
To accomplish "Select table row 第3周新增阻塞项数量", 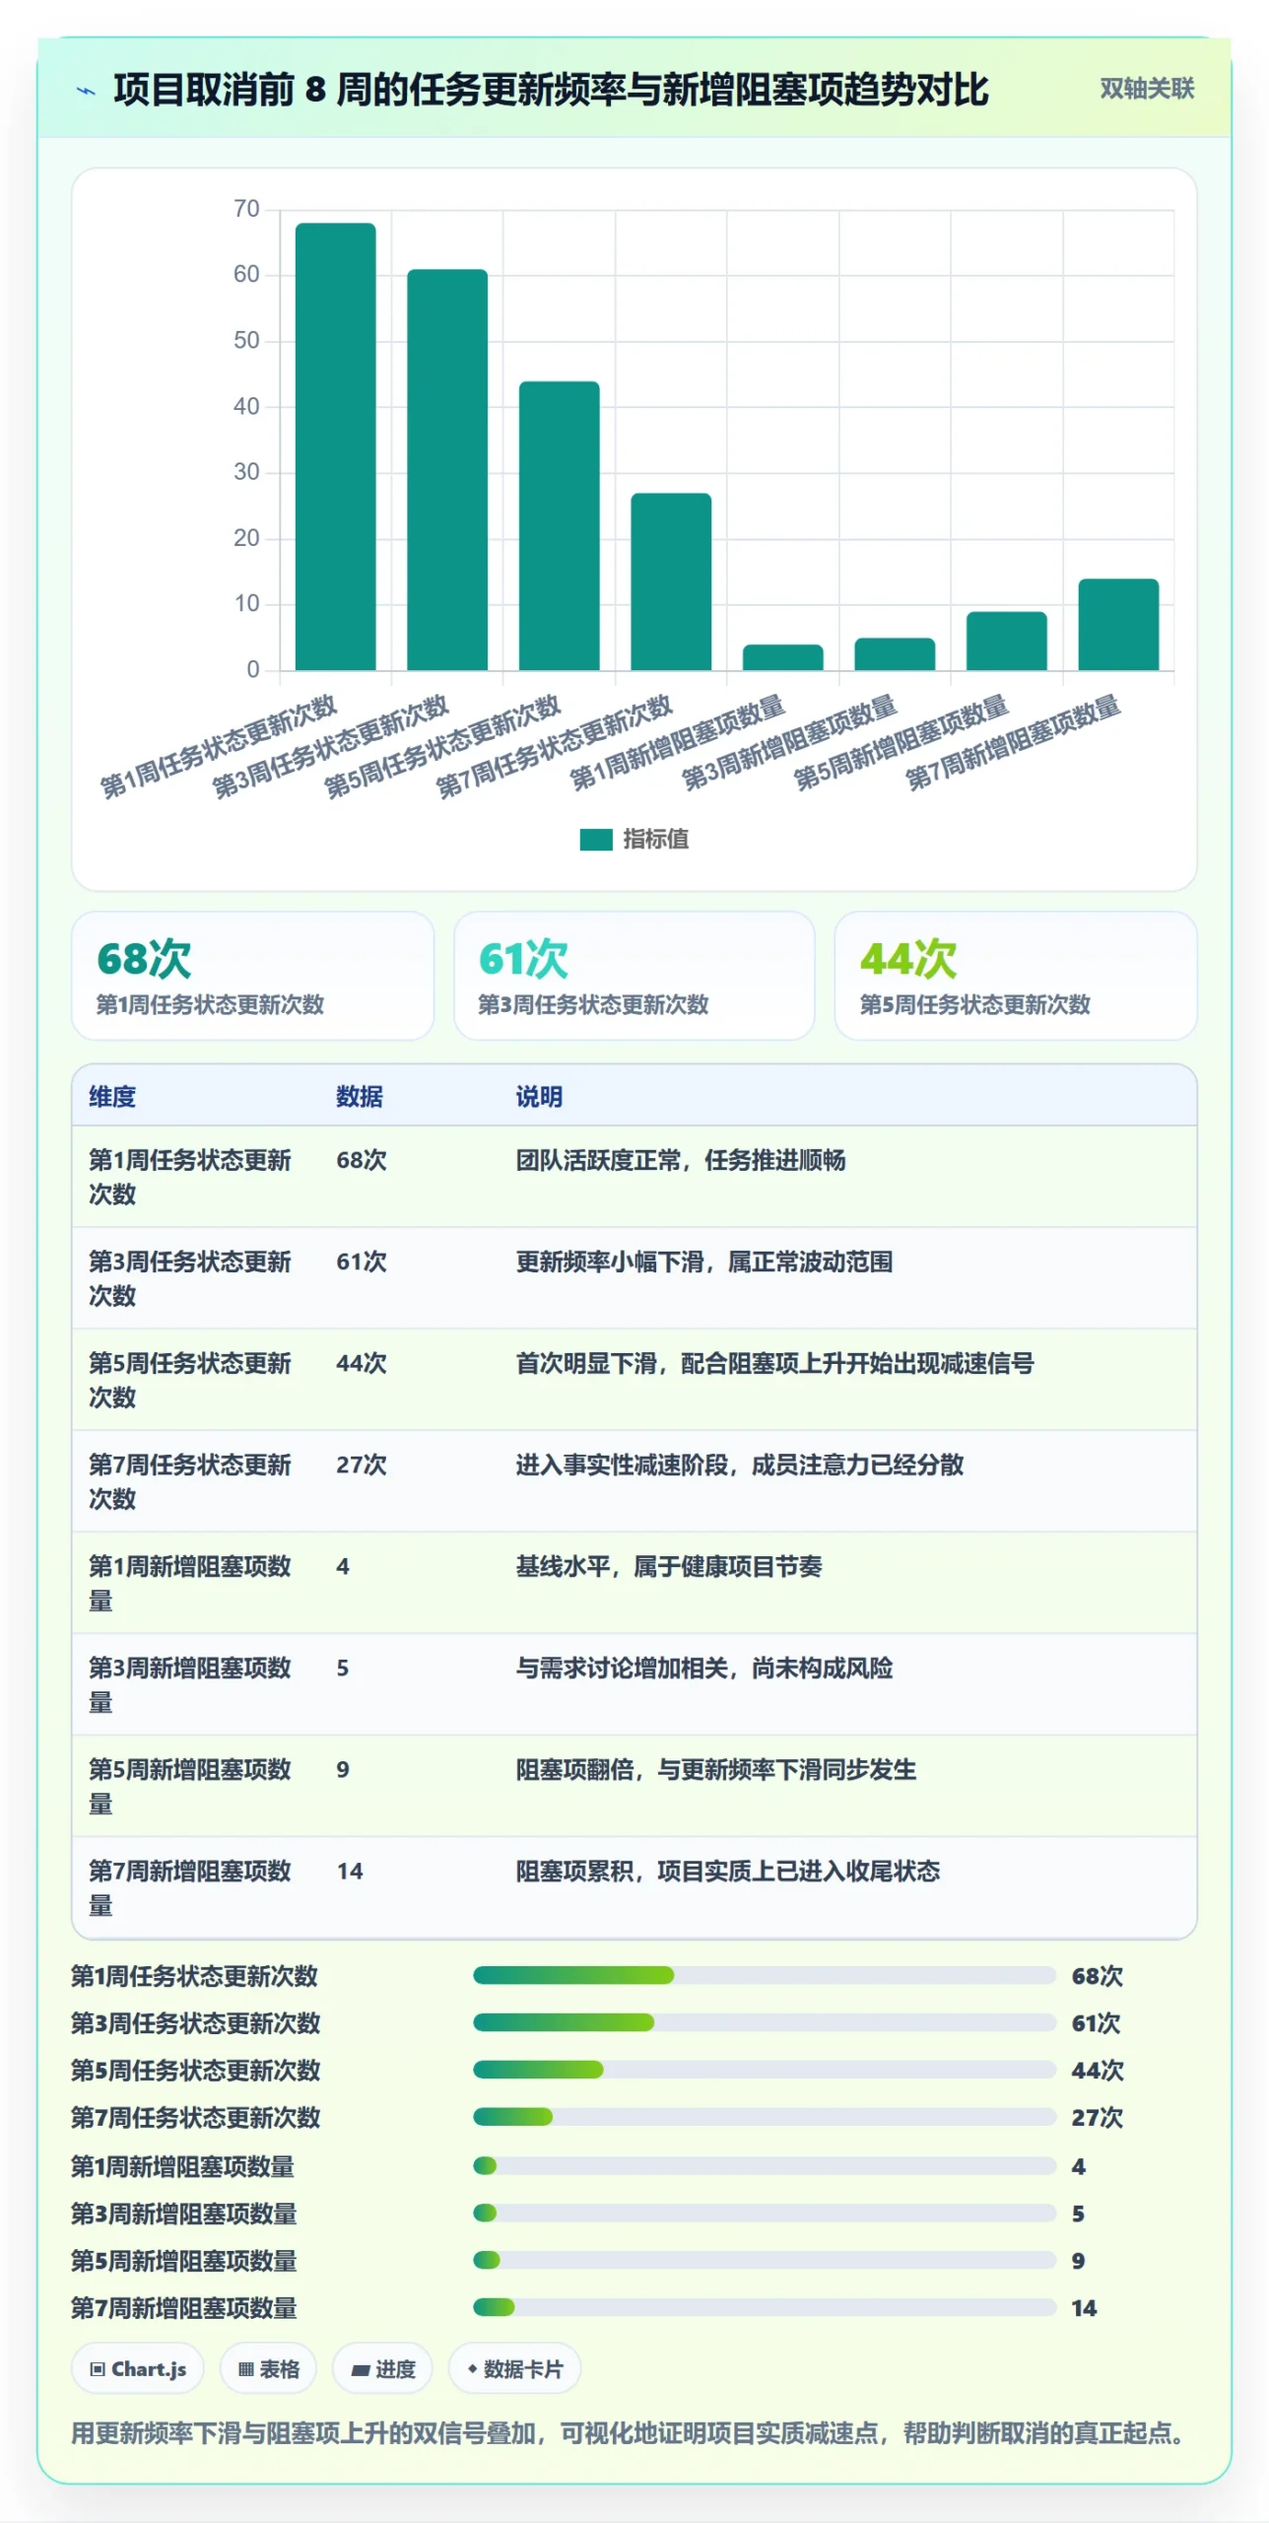I will (x=634, y=1684).
